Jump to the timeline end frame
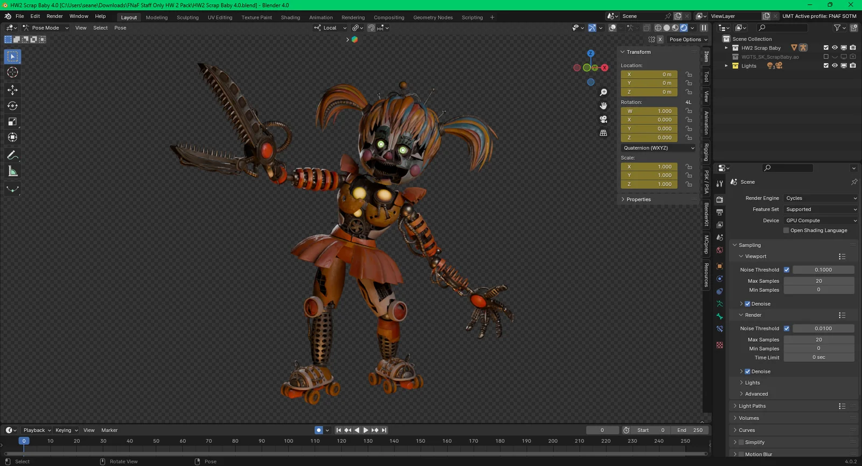Image resolution: width=862 pixels, height=466 pixels. (384, 430)
